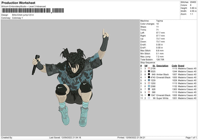Click the 'St.' column header
This screenshot has height=140, width=198.
[x=154, y=66]
